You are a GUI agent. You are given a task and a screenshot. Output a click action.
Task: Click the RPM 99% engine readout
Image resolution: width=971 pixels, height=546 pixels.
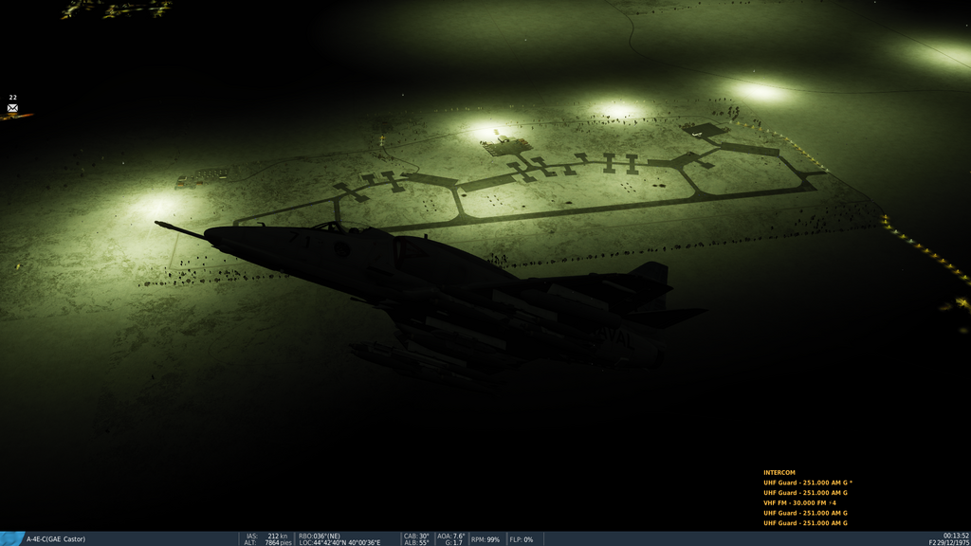(485, 539)
